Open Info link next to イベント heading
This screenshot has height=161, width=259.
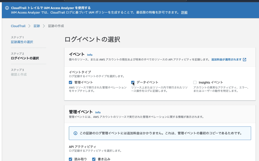coord(90,55)
